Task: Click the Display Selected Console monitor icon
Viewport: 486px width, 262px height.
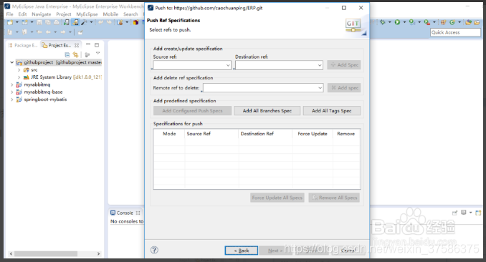Action: [464, 213]
